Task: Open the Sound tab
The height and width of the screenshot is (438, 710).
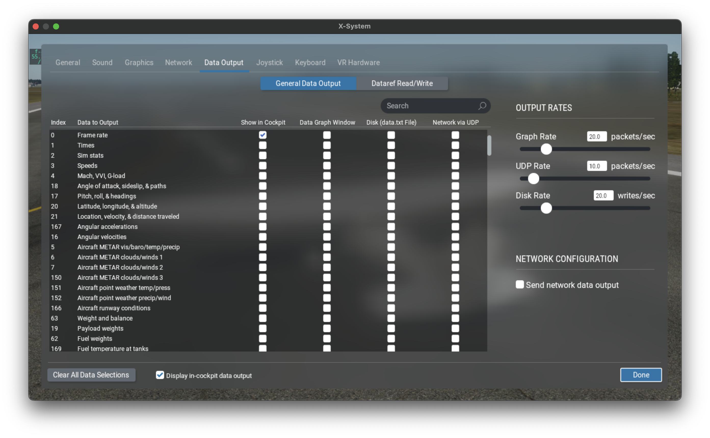Action: pos(102,63)
